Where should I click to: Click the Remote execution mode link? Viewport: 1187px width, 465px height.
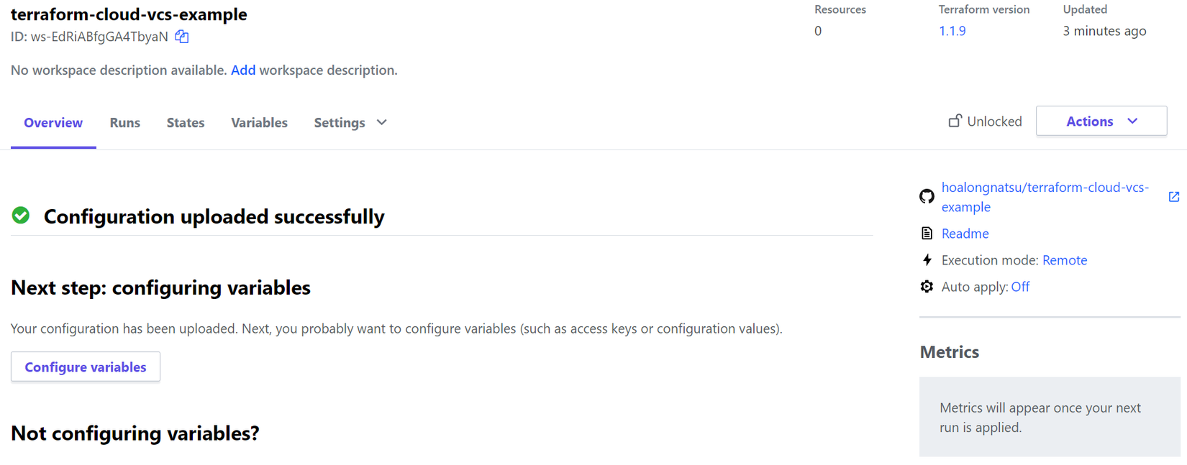click(x=1064, y=260)
